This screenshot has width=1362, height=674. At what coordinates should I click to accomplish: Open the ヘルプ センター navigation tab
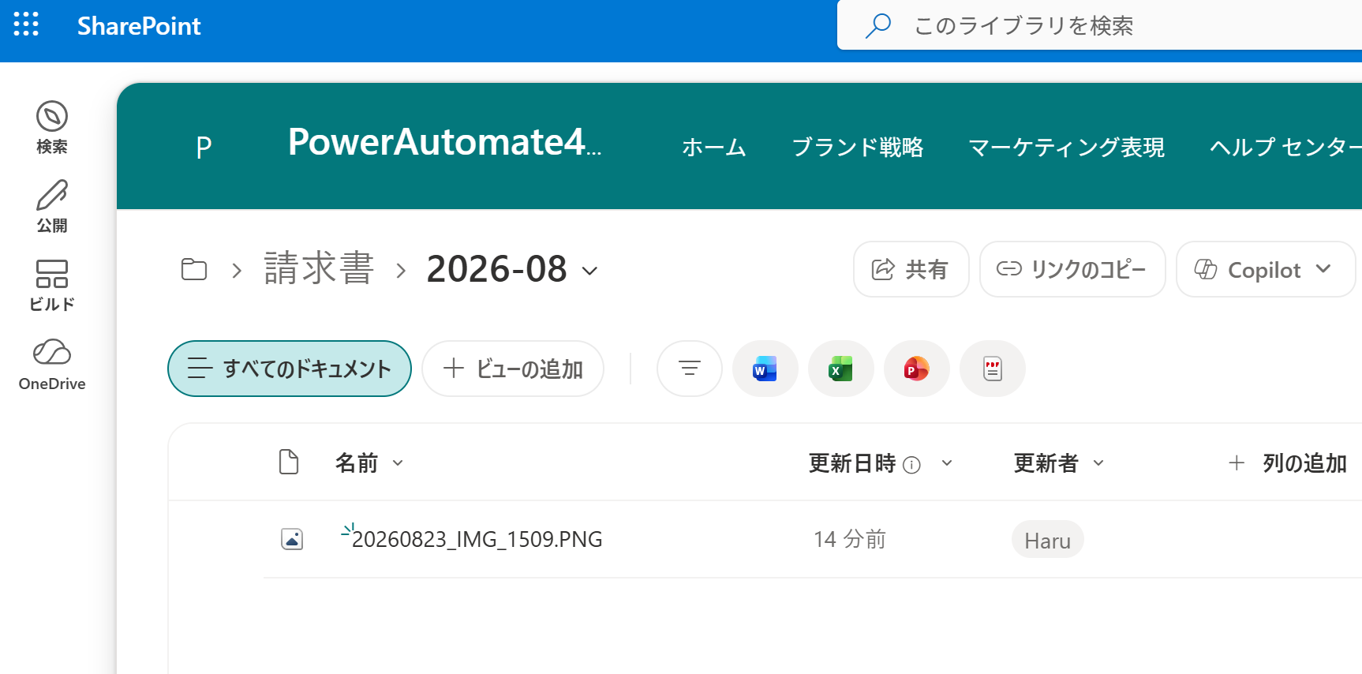coord(1285,148)
